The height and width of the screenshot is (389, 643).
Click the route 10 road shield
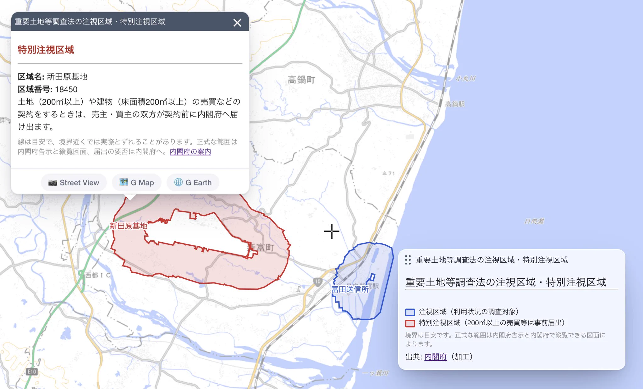pos(318,282)
